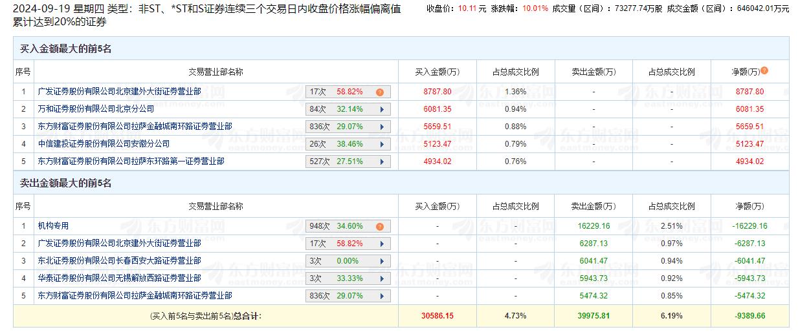Expand arrow in sell-list 拉萨金融城南环路 row
This screenshot has width=798, height=334.
click(x=382, y=296)
